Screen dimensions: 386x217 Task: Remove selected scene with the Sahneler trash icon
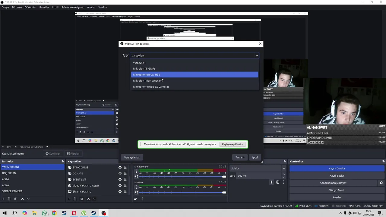[9, 199]
